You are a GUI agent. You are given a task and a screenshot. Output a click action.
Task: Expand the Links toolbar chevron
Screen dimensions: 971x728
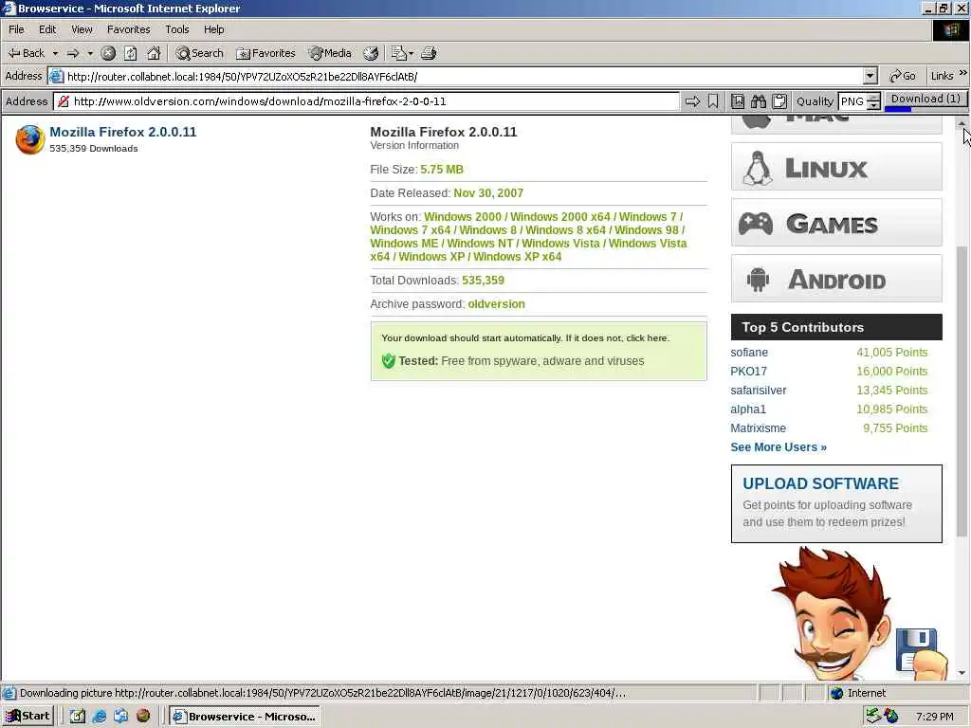[963, 73]
